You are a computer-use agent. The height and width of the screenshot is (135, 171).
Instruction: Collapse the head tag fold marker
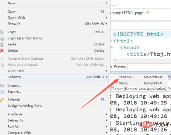pyautogui.click(x=111, y=47)
